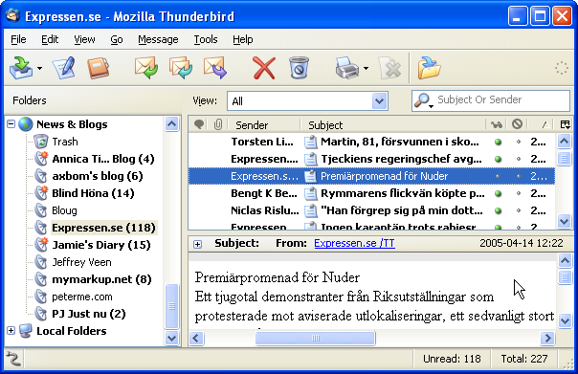Select mymarkup.net (8) feed
This screenshot has height=374, width=578.
101,279
